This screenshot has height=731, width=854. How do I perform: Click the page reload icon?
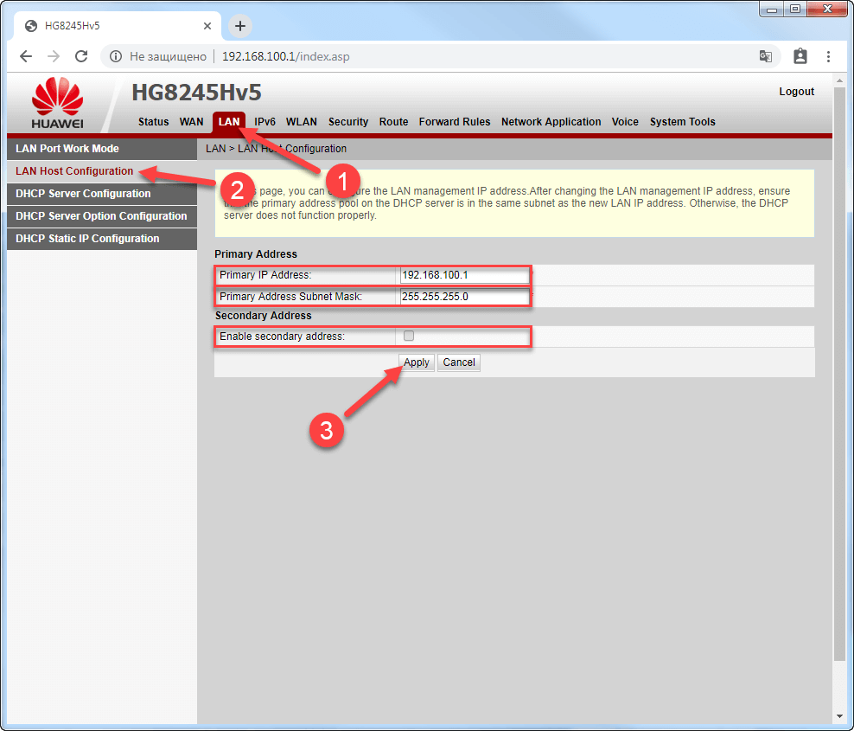coord(81,55)
